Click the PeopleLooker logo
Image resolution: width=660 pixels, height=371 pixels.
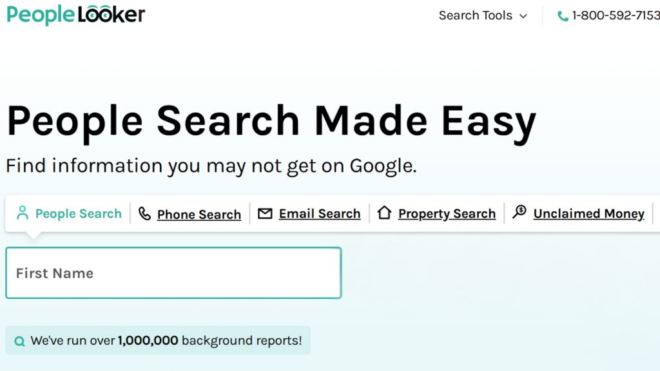pos(76,15)
